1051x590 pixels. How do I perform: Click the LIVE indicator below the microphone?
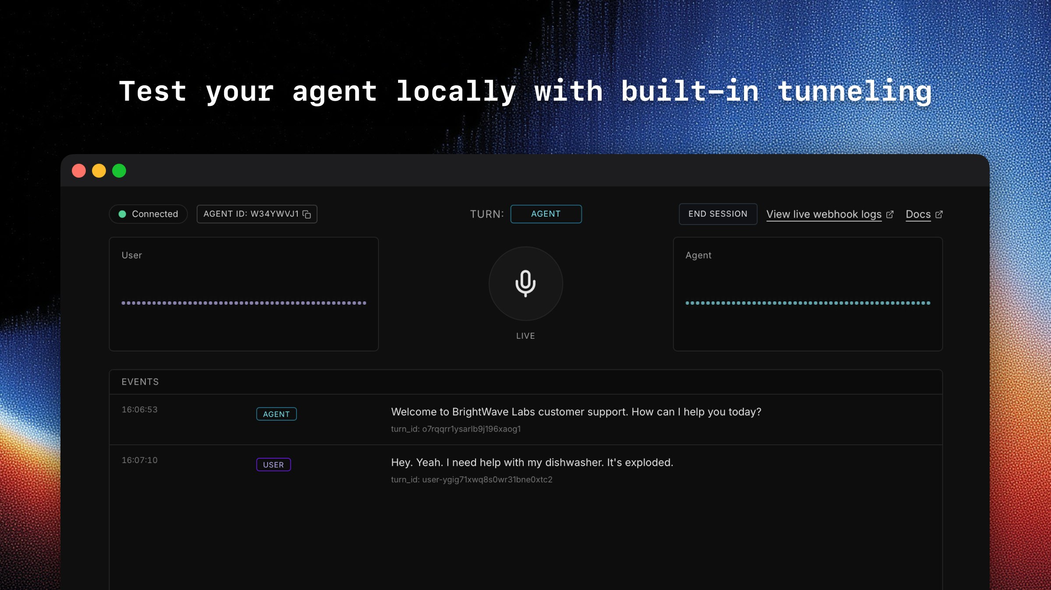[x=525, y=336]
